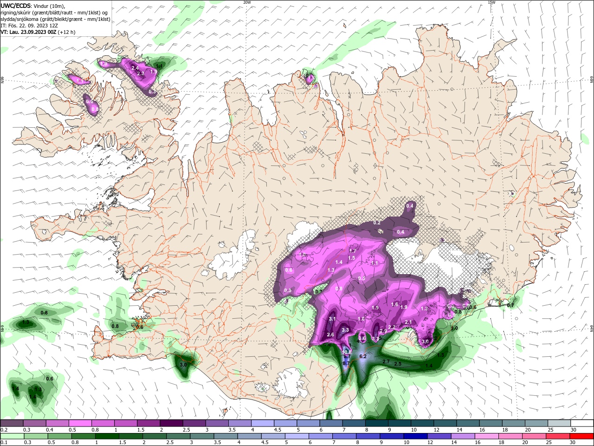Viewport: 594px width, 446px height.
Task: Click the '2.3' value in the Westfjords area
Action: coord(141,73)
